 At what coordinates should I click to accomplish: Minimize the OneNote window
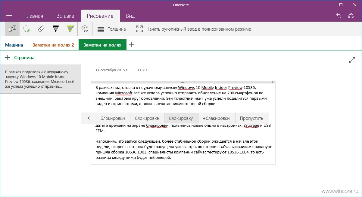click(x=327, y=5)
